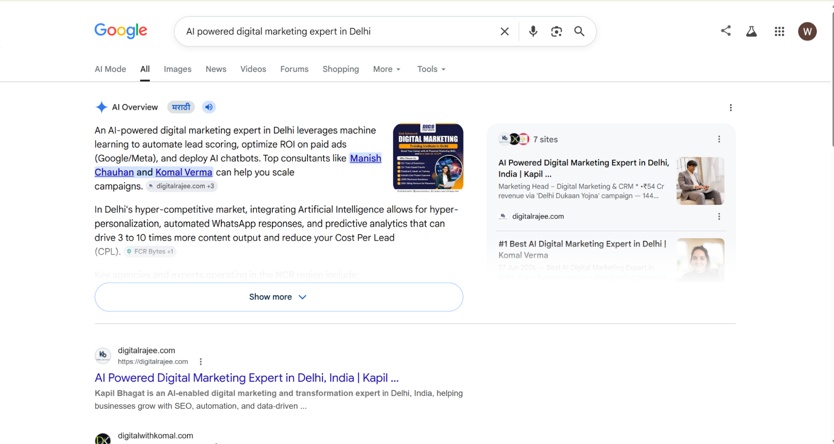Viewport: 834px width, 444px height.
Task: Open AI Overview three-dot options
Action: click(731, 108)
